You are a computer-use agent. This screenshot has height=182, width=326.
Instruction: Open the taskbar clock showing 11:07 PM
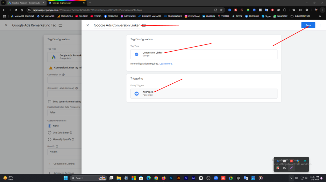[x=314, y=178]
